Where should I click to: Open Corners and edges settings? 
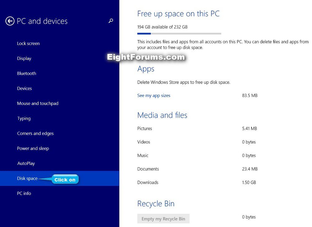tap(35, 134)
